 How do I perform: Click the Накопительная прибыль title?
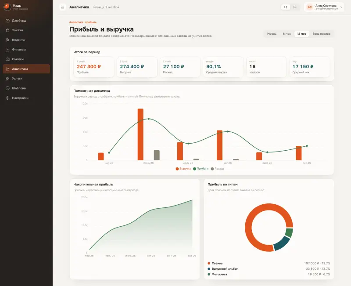point(93,185)
